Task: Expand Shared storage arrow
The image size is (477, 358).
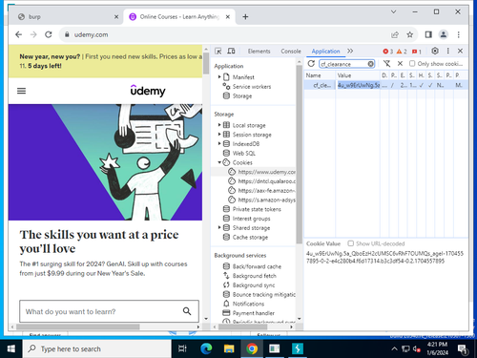Action: [219, 227]
